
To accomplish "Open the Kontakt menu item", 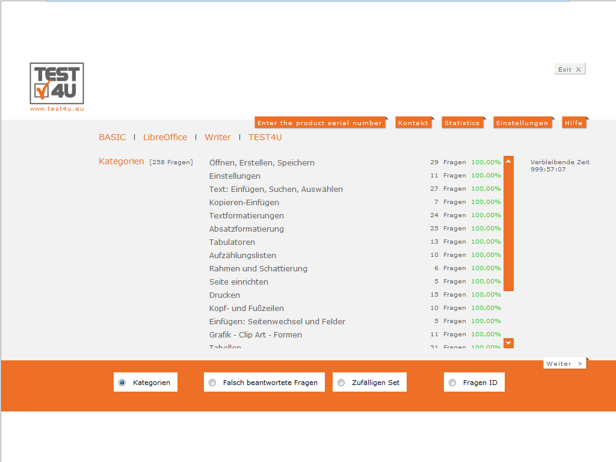I will click(413, 123).
